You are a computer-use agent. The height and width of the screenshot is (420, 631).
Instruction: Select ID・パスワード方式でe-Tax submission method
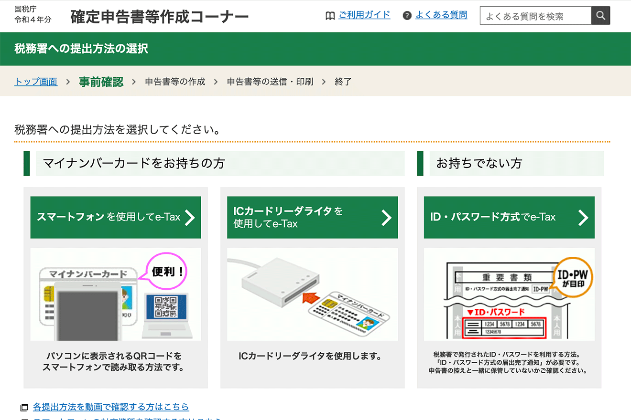pyautogui.click(x=509, y=217)
